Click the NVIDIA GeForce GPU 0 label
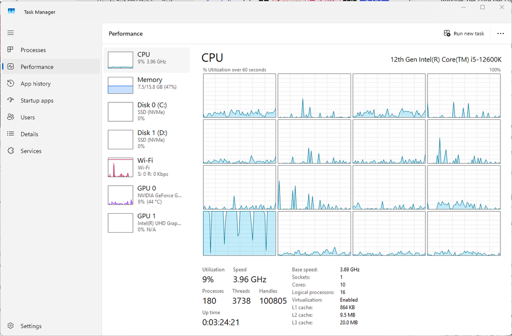This screenshot has width=512, height=336. pyautogui.click(x=159, y=196)
